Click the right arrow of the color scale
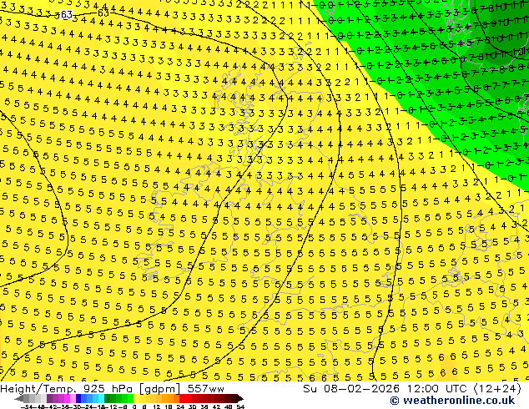 240,398
